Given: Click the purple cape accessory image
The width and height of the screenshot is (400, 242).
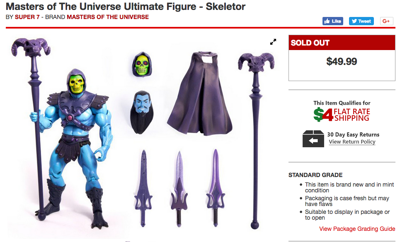Looking at the screenshot, I should pyautogui.click(x=200, y=93).
